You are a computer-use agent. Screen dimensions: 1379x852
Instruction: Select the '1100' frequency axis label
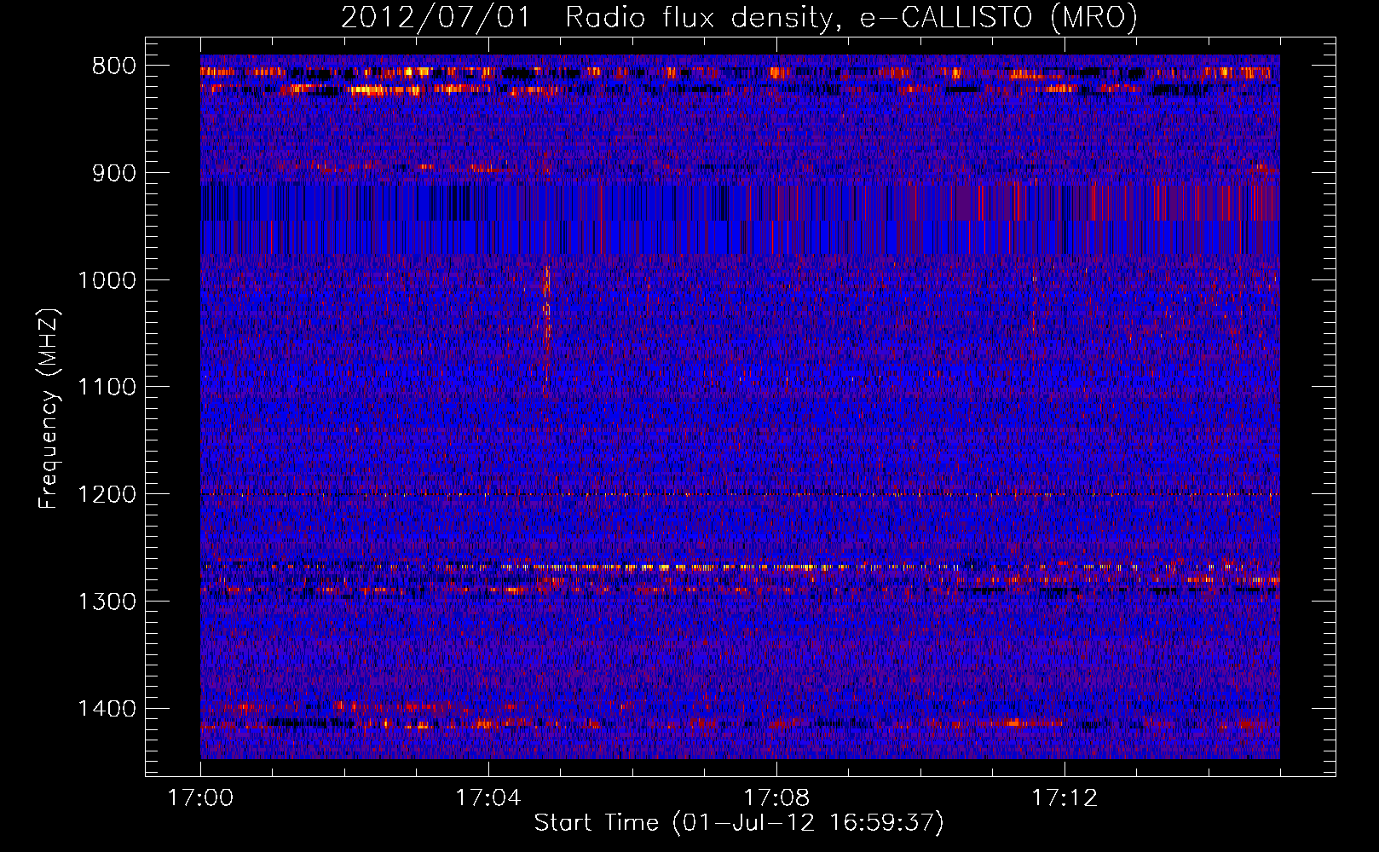coord(107,388)
